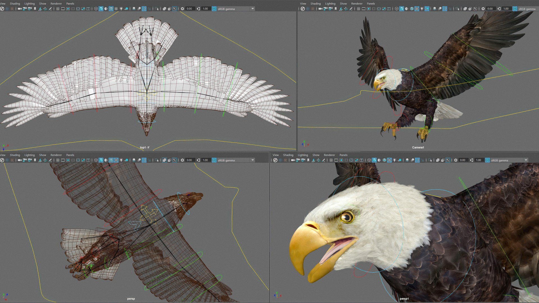The height and width of the screenshot is (303, 539).
Task: Toggle isolate select in Camera1 toolbar
Action: coord(458,9)
